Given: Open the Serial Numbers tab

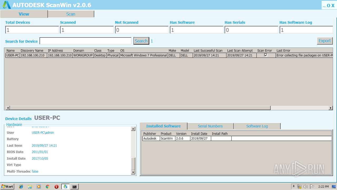Looking at the screenshot, I should coord(210,126).
